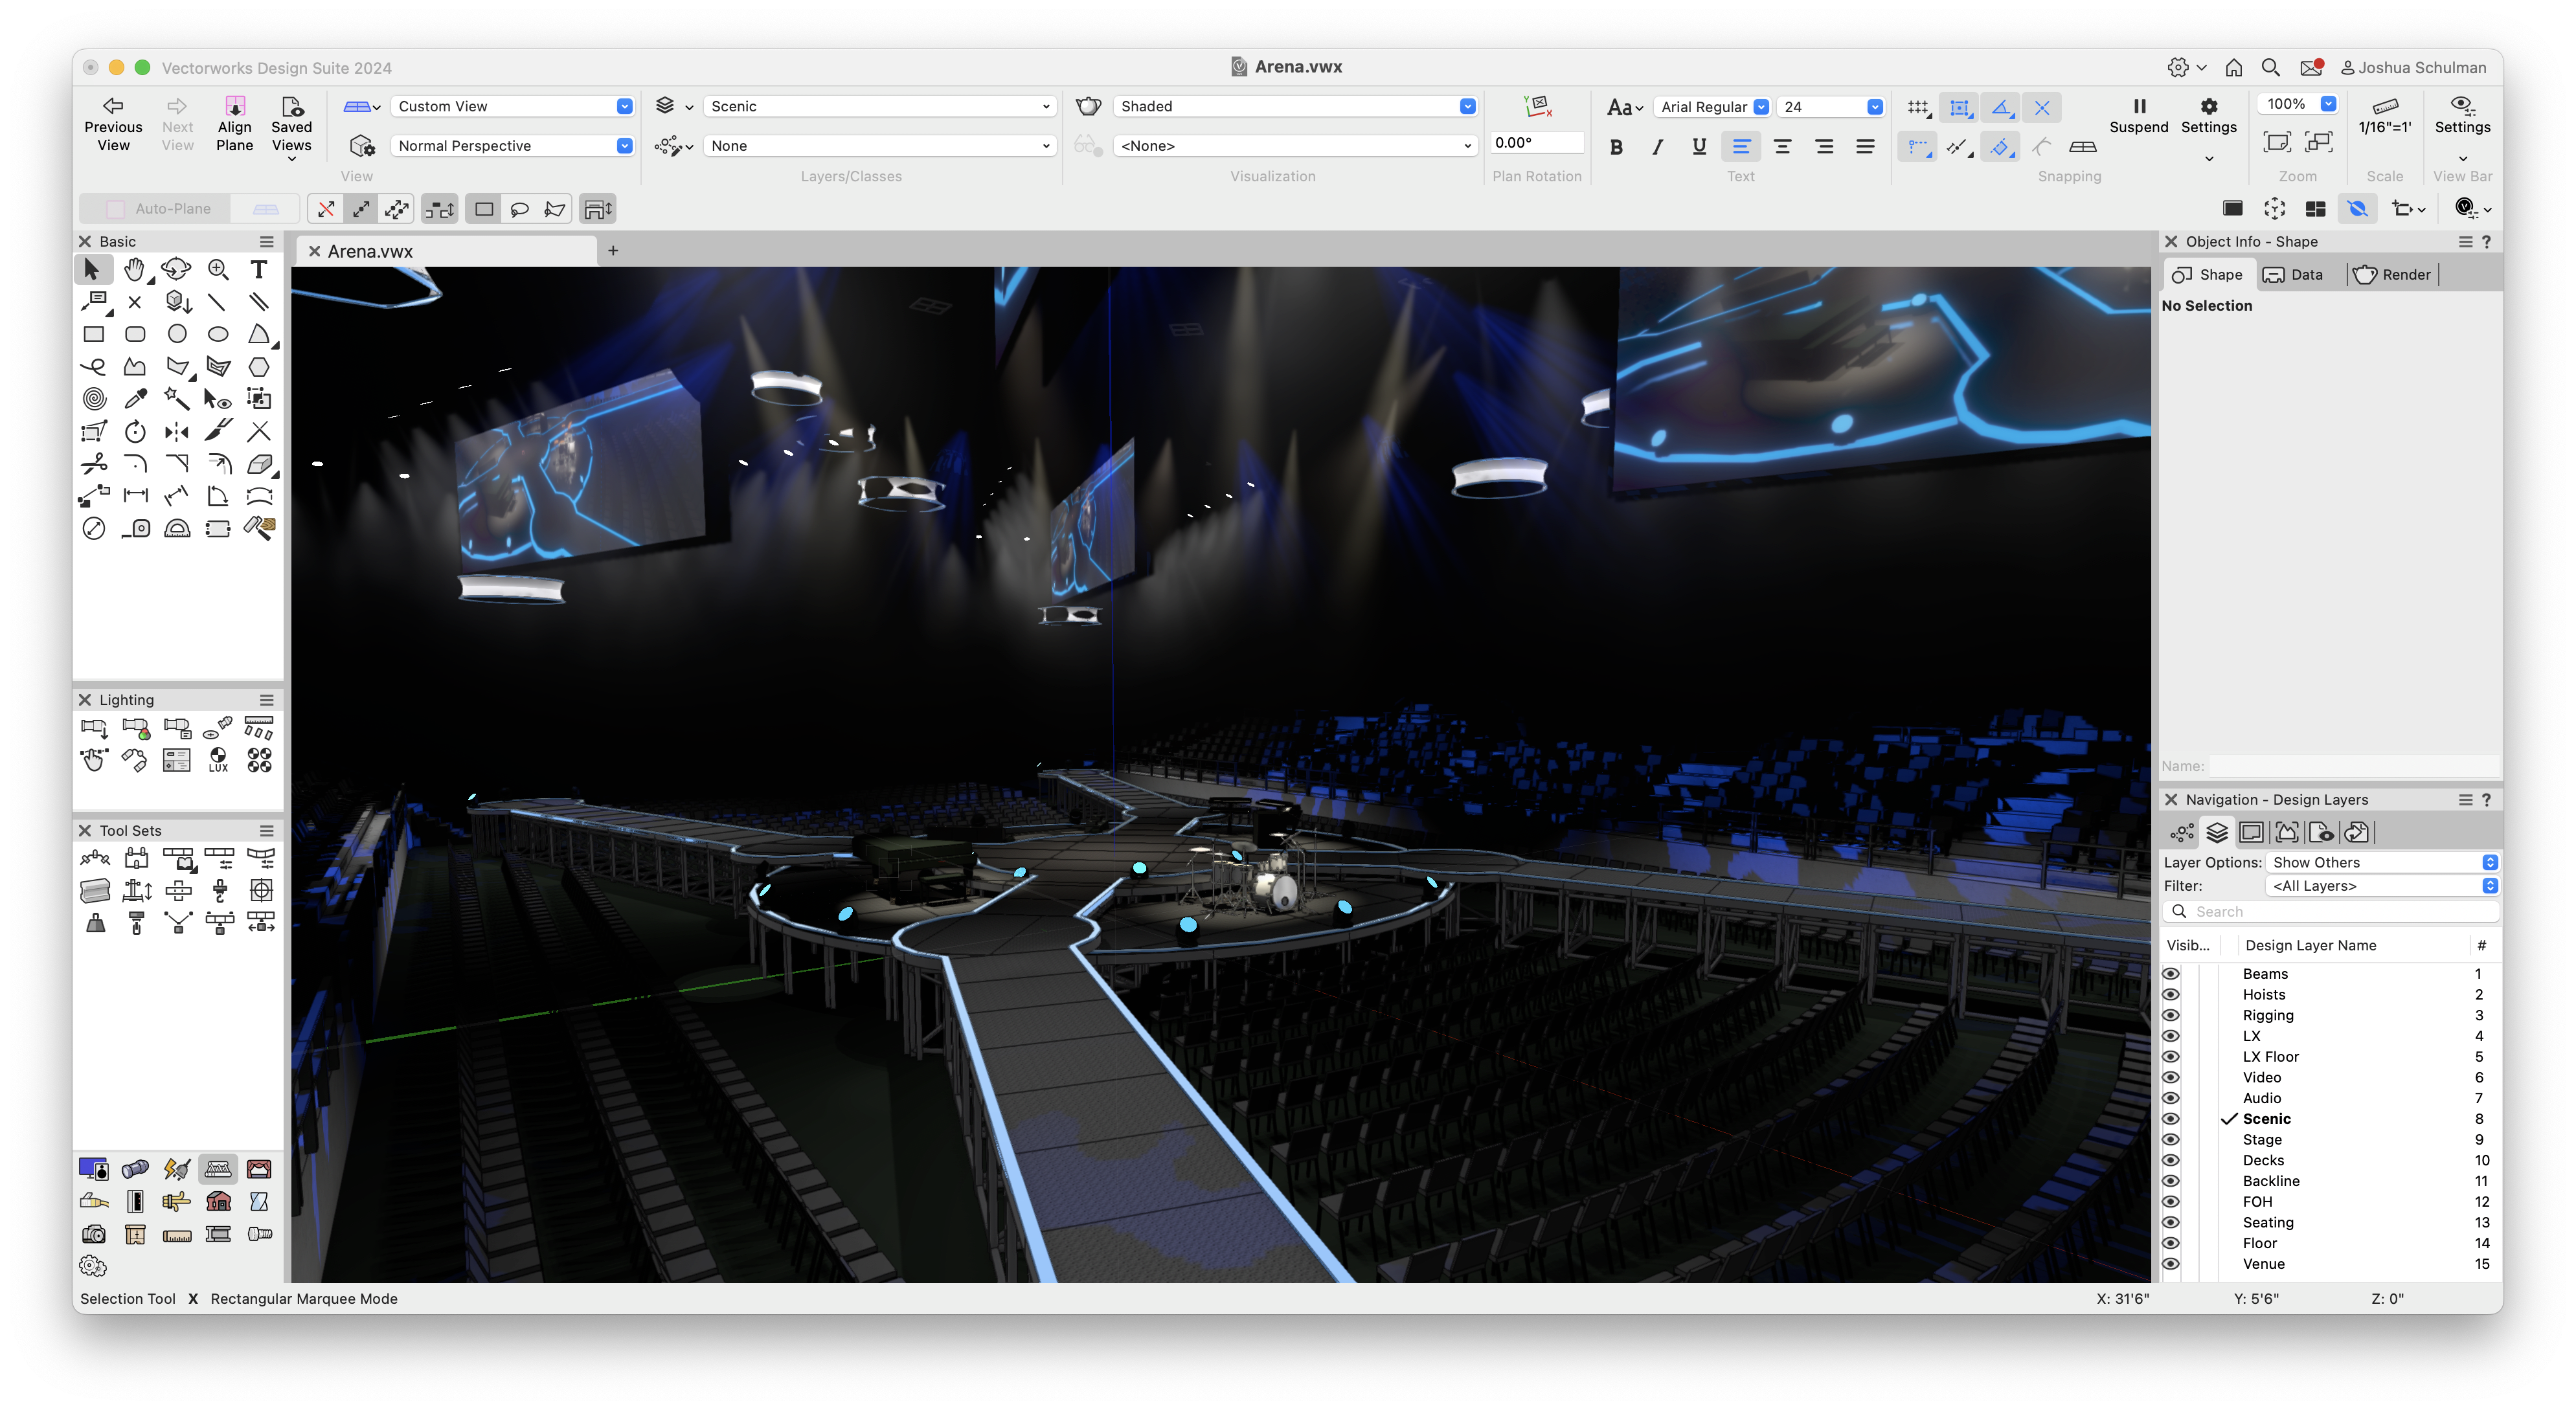Open the 1/16"=1' scale button
The width and height of the screenshot is (2576, 1410).
(2384, 115)
